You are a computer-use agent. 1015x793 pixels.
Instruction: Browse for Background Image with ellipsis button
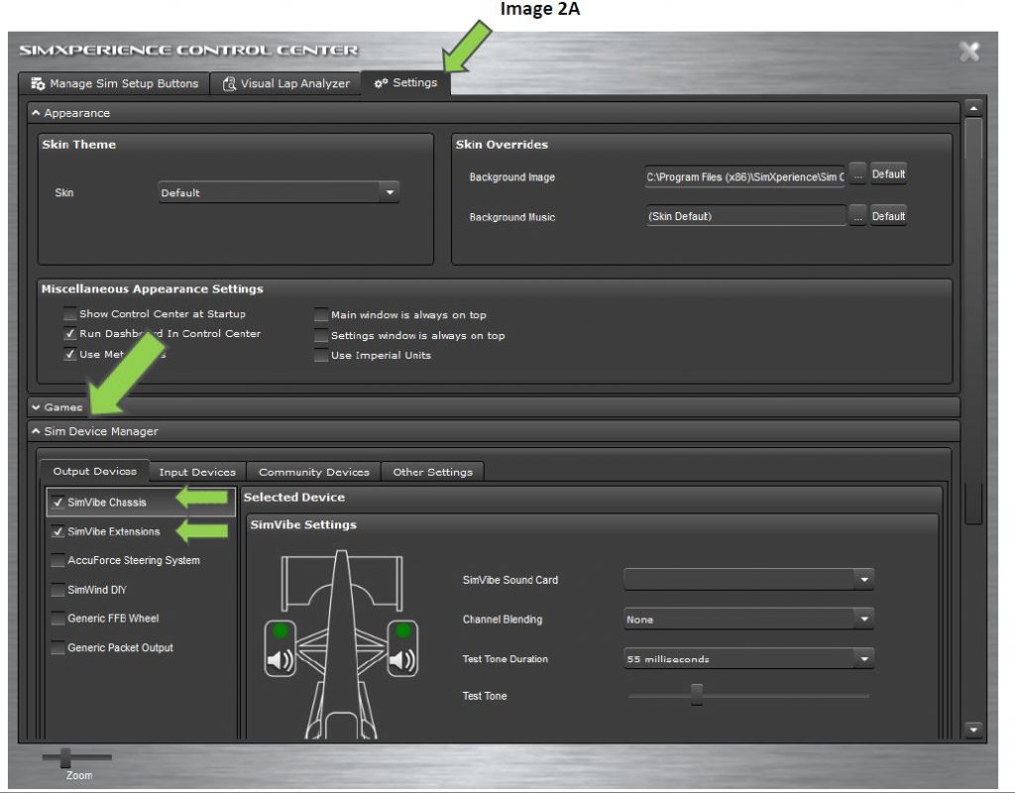coord(857,174)
